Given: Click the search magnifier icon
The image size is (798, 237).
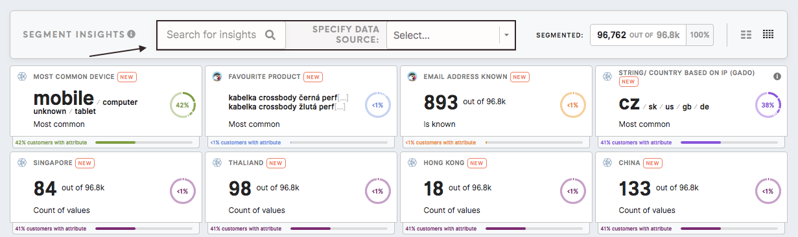Looking at the screenshot, I should [271, 35].
